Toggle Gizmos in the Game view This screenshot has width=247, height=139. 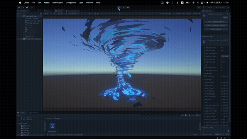(x=195, y=14)
